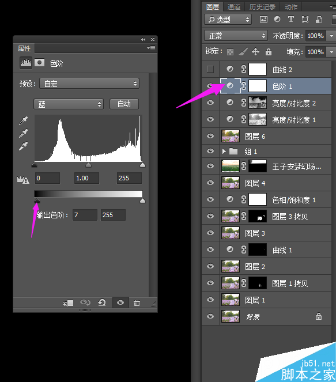Viewport: 336px width, 382px height.
Task: Switch to the 通道 tab
Action: pyautogui.click(x=234, y=7)
